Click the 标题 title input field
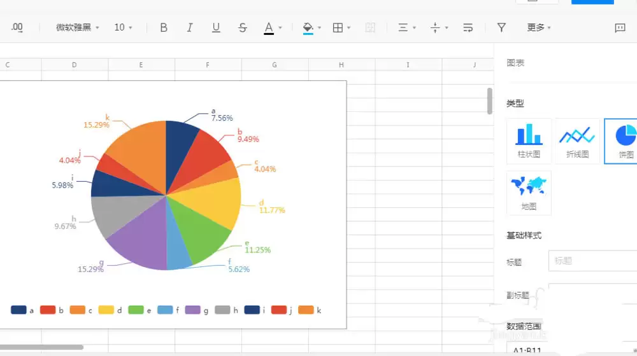The height and width of the screenshot is (356, 637). [592, 261]
